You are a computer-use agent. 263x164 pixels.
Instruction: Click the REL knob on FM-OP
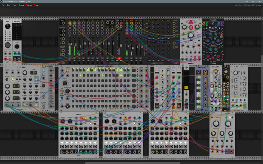(x=245, y=95)
